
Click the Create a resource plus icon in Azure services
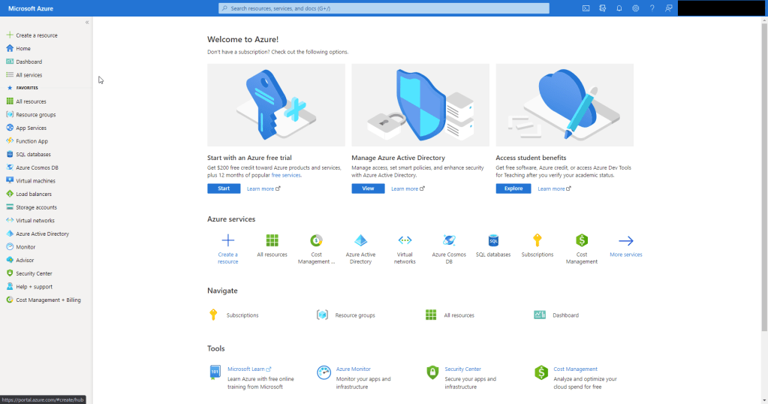(x=227, y=240)
